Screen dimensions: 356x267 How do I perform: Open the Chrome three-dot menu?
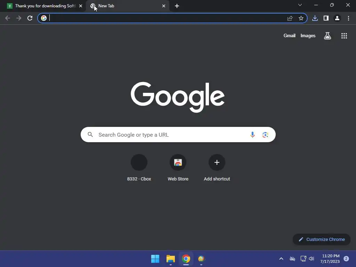348,18
